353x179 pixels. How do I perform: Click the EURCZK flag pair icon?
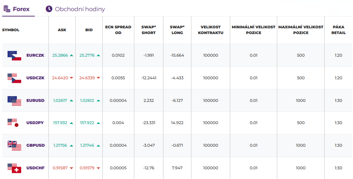pos(14,56)
